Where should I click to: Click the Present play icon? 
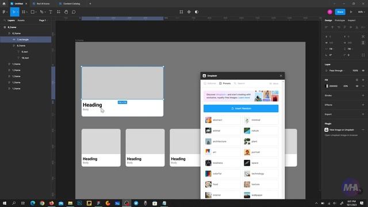(x=351, y=12)
